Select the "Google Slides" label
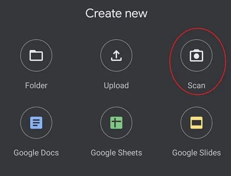Viewport: 231px width, 176px height. click(x=197, y=153)
